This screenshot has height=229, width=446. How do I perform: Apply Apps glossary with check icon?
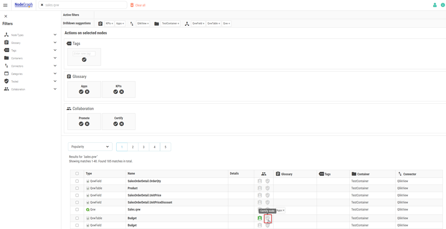pyautogui.click(x=81, y=92)
